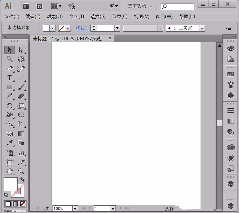Open Adobe Bridge with Br icon
239x213 pixels.
point(26,6)
